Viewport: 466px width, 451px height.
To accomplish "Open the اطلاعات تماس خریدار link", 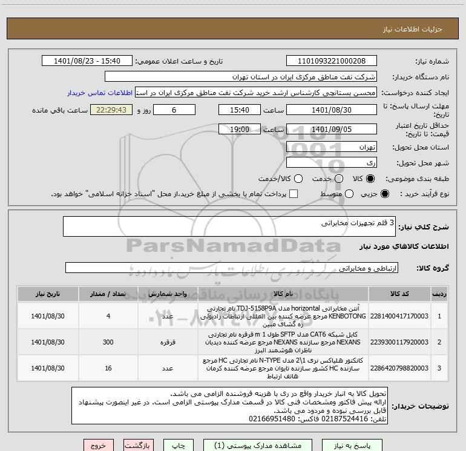I will pos(100,93).
